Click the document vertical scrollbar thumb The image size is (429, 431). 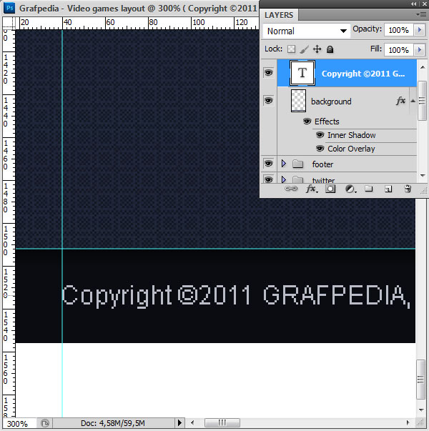[x=420, y=380]
